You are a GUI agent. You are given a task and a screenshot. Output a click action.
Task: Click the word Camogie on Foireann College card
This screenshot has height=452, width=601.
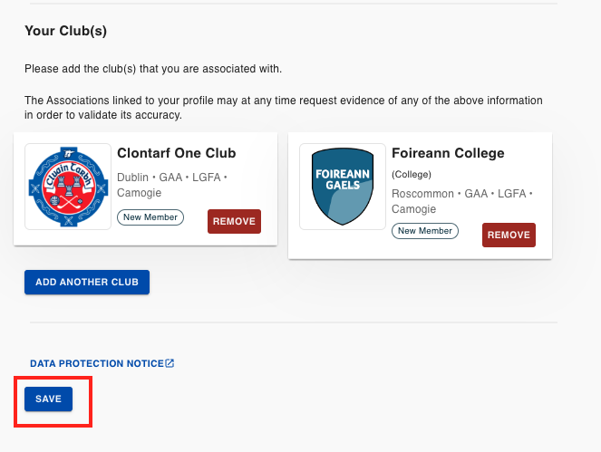point(413,209)
